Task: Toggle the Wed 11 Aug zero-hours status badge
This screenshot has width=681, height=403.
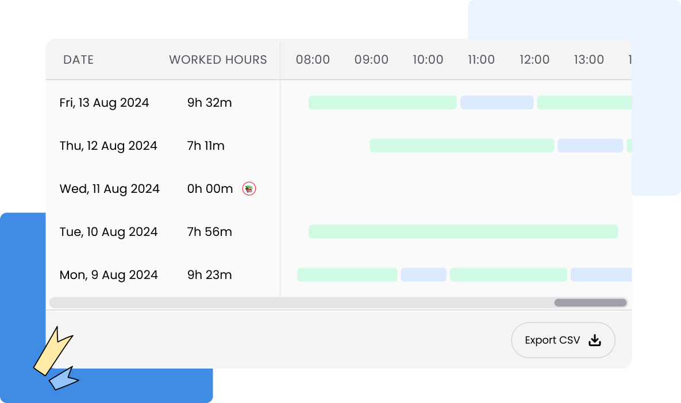Action: [248, 188]
